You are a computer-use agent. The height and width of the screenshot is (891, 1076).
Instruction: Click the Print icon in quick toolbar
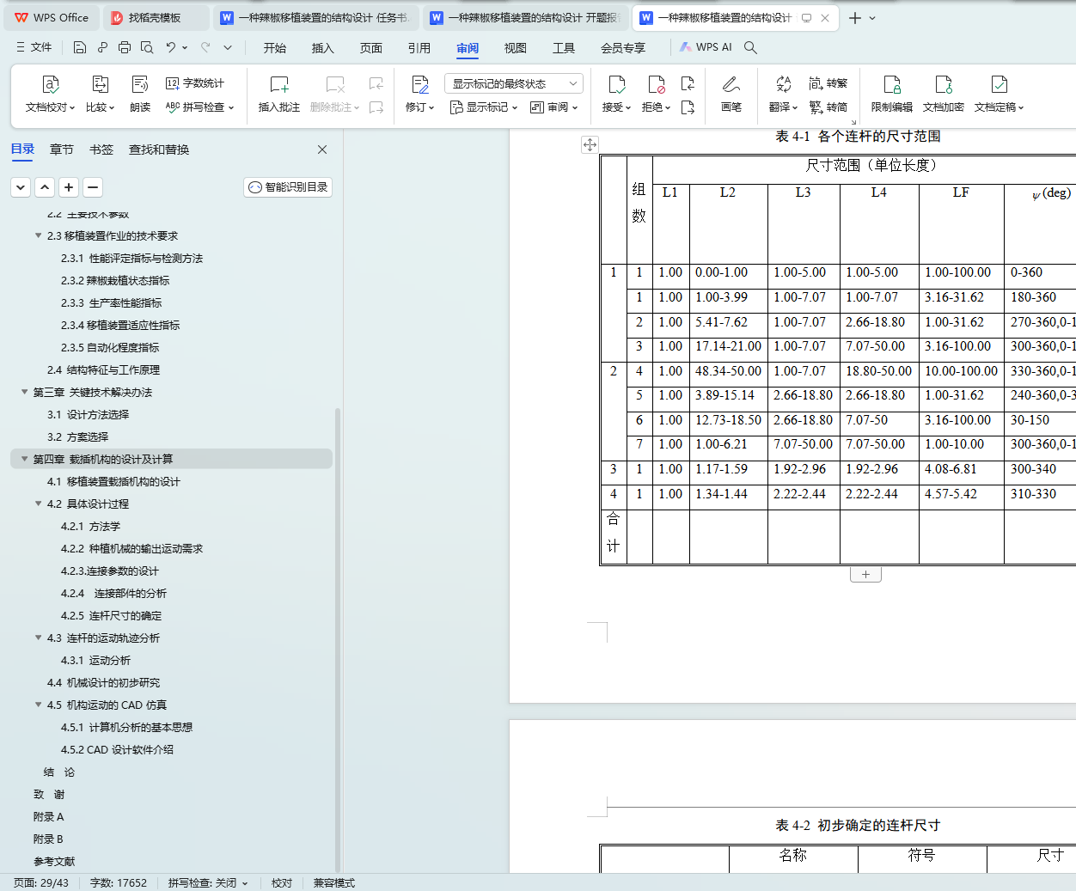(x=125, y=47)
